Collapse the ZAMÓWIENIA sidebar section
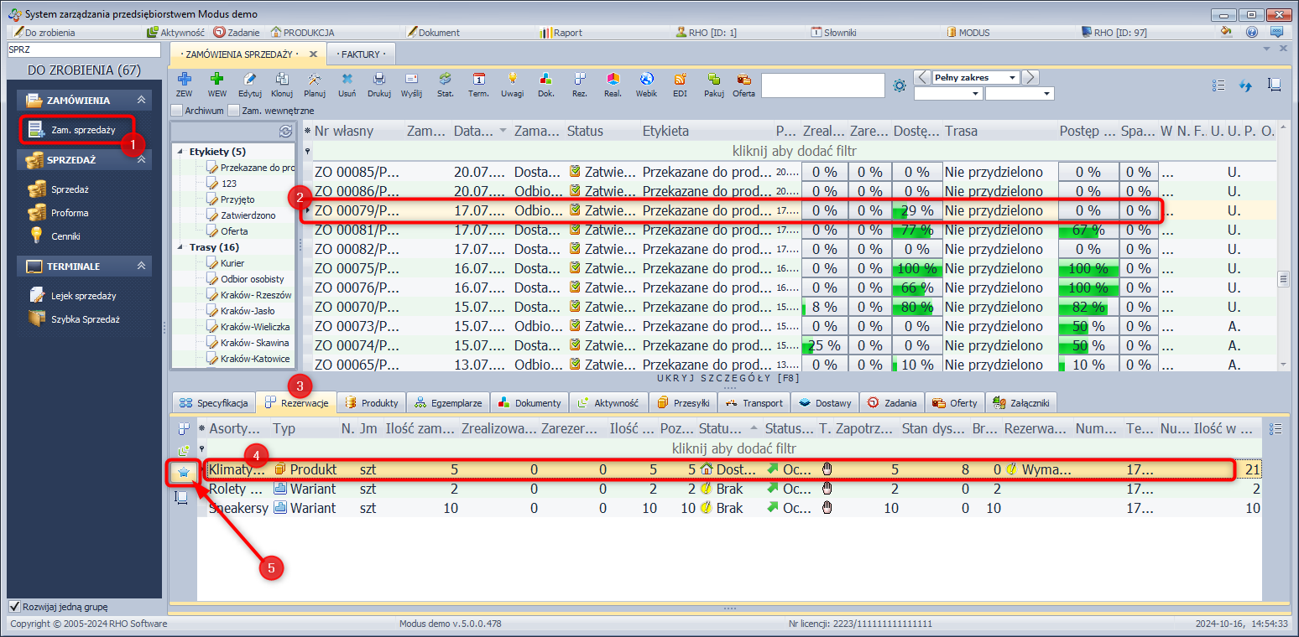This screenshot has width=1299, height=637. [x=142, y=101]
